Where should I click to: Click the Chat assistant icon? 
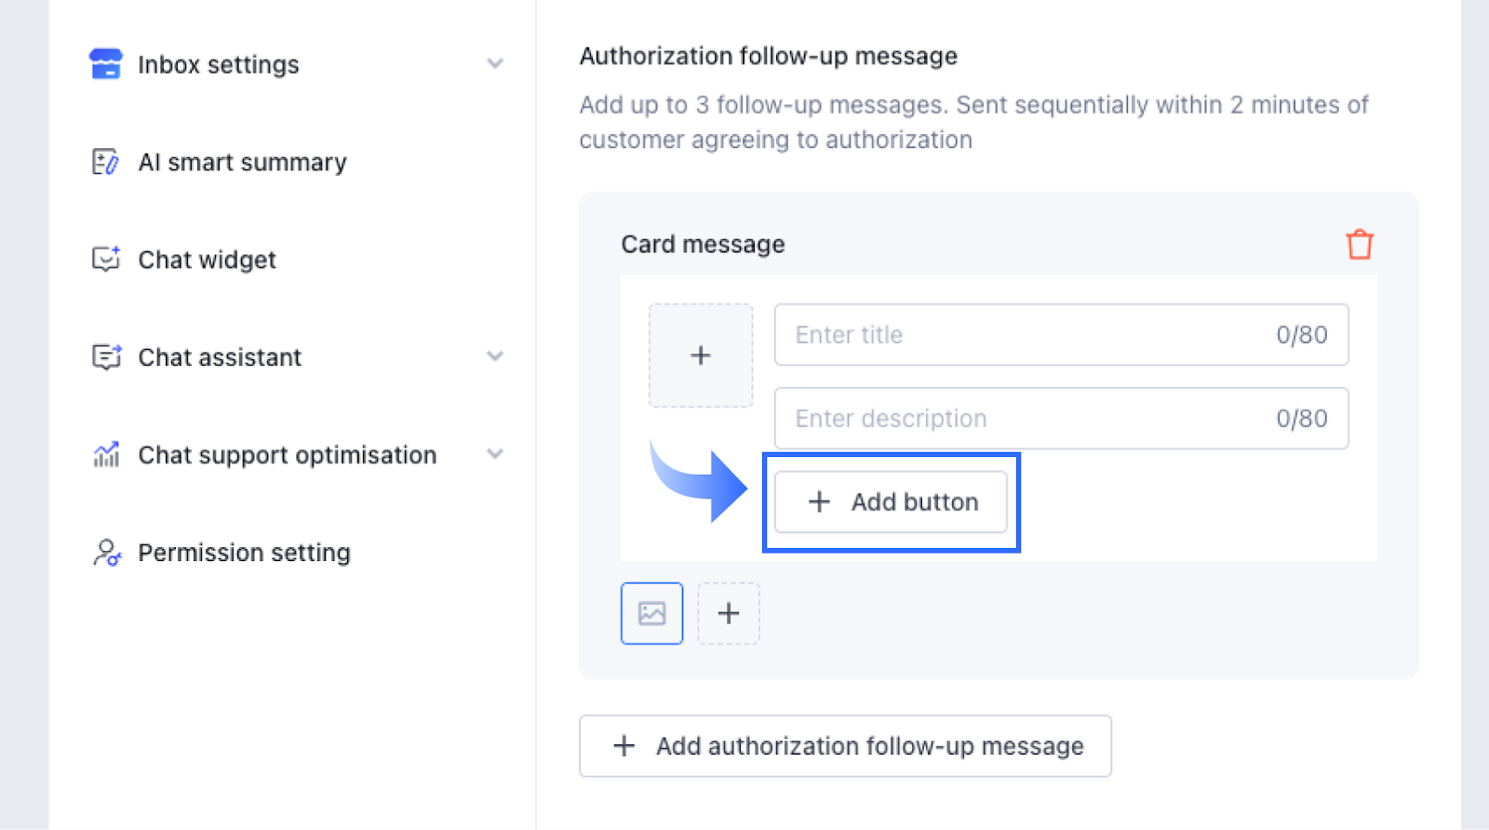click(x=106, y=357)
